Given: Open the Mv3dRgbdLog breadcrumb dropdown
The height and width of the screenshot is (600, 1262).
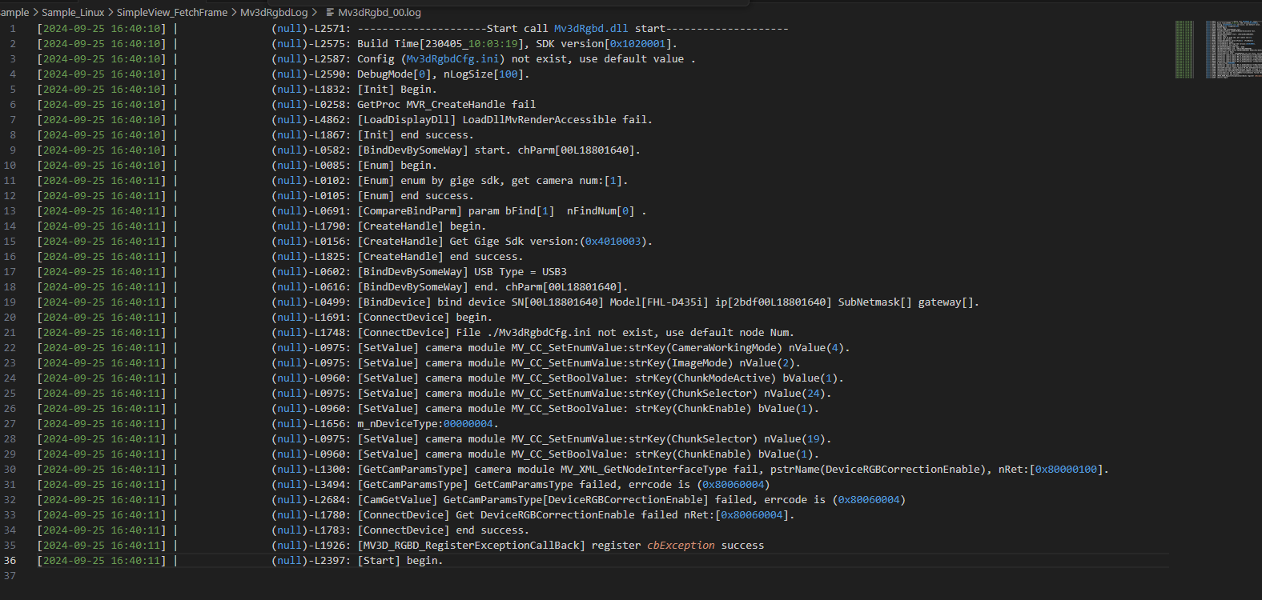Looking at the screenshot, I should (x=274, y=13).
